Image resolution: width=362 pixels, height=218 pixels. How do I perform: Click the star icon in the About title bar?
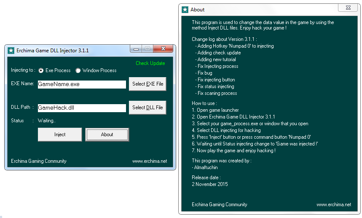coord(185,10)
